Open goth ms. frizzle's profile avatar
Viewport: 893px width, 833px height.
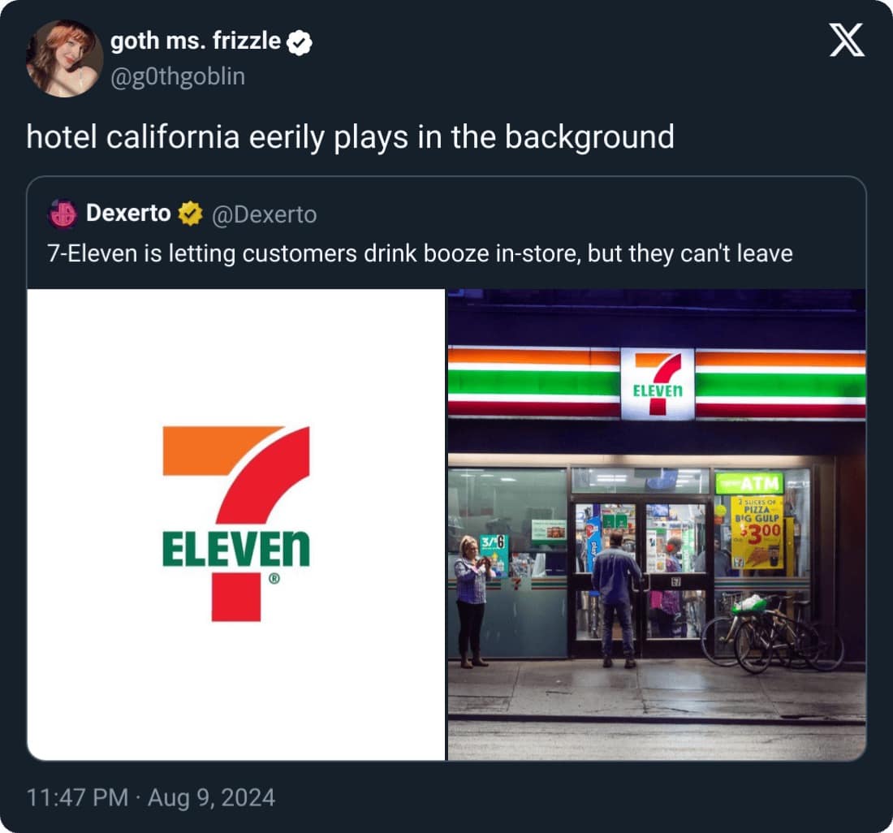point(65,58)
